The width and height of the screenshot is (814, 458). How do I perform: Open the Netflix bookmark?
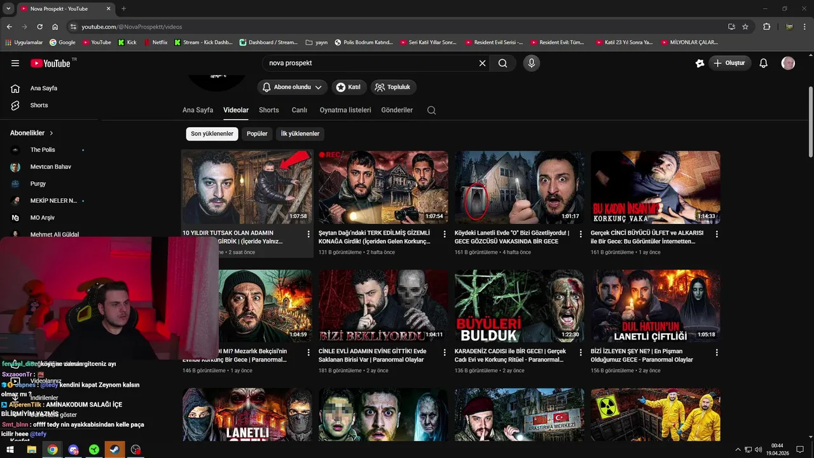click(x=155, y=43)
